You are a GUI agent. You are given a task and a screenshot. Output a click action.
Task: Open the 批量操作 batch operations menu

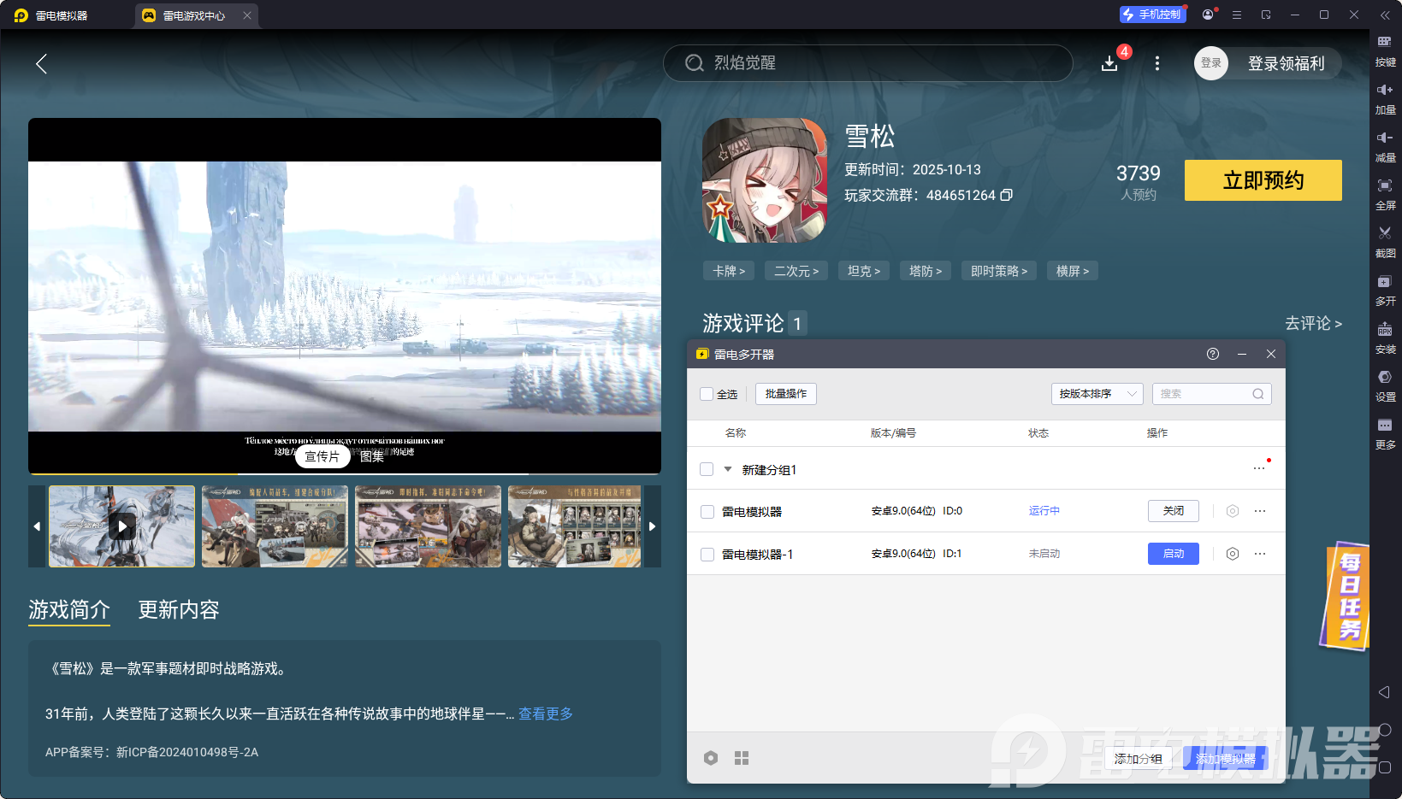coord(784,393)
